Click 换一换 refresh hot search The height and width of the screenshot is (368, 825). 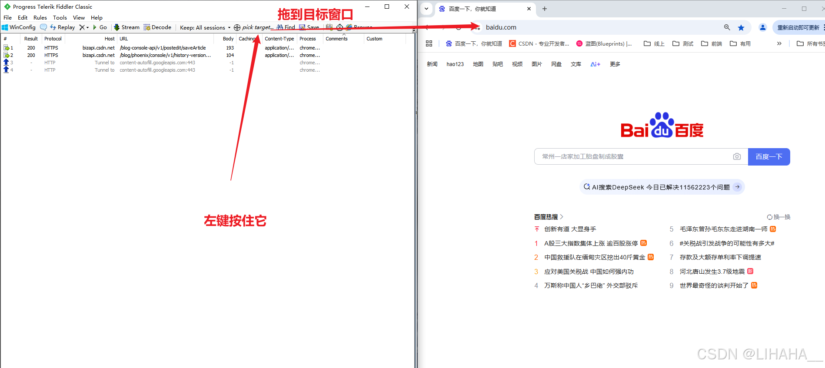click(x=779, y=217)
